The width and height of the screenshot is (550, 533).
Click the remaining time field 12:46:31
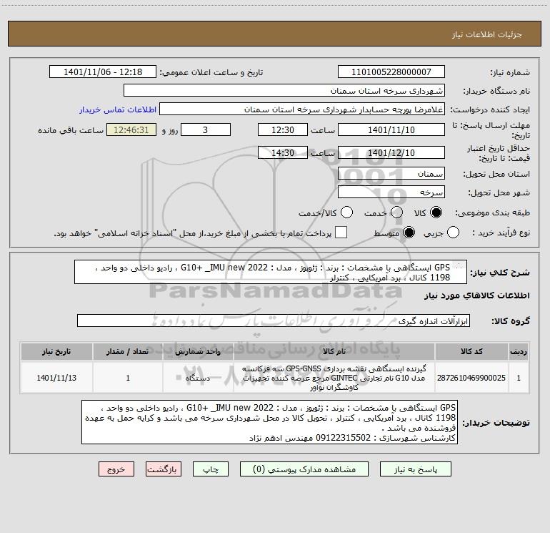(131, 129)
